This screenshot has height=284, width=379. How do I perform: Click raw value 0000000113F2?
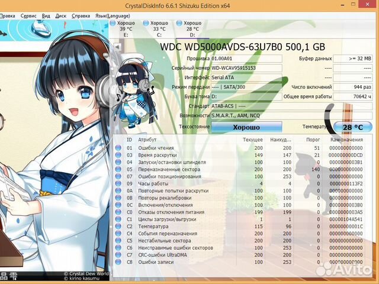click(346, 183)
